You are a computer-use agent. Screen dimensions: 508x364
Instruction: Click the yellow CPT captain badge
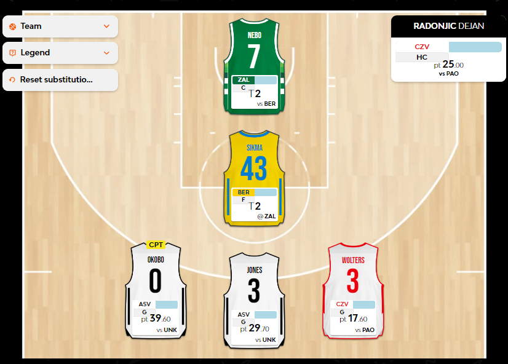[x=156, y=245]
